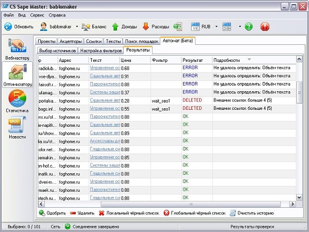The height and width of the screenshot is (232, 309).
Task: Switch to the Проекты tab
Action: 46,41
